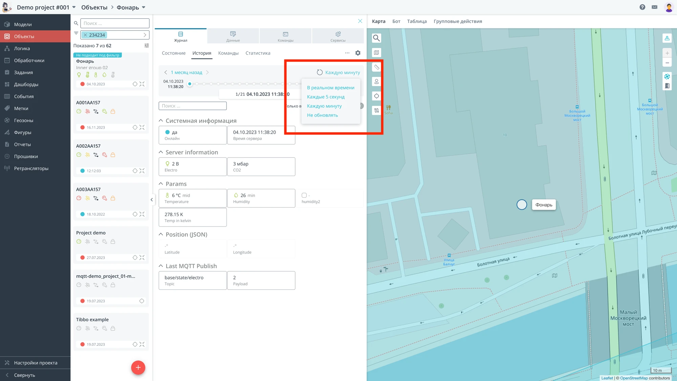
Task: Open the help question mark icon
Action: click(x=642, y=7)
